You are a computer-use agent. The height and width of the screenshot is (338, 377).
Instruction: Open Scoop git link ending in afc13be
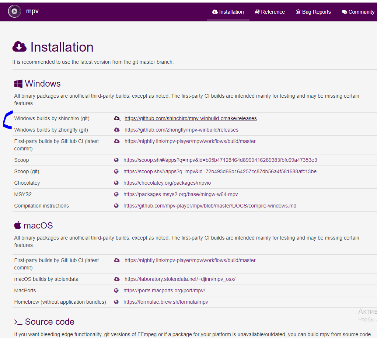click(x=220, y=171)
